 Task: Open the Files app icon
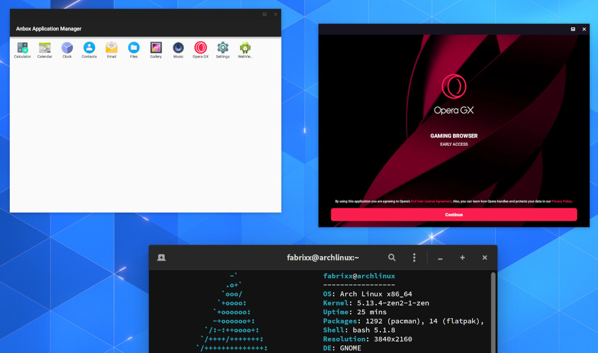(134, 50)
